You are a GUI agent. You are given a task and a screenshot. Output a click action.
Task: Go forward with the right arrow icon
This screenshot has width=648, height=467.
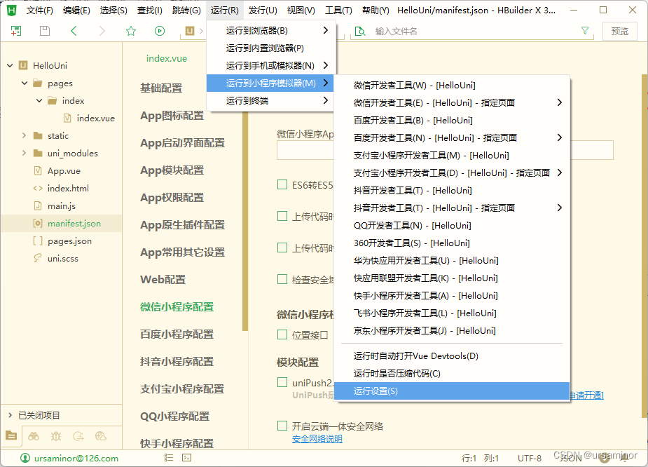(102, 31)
